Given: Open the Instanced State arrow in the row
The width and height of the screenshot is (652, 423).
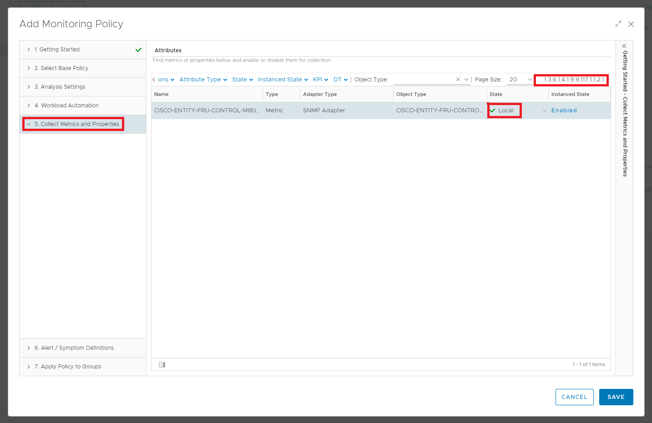Looking at the screenshot, I should pos(545,111).
